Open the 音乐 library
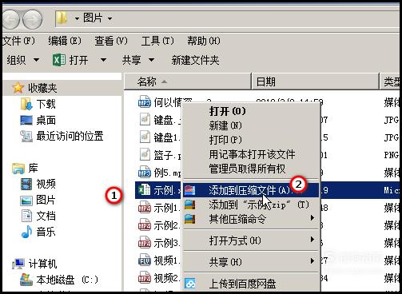Screen dimensions: 402x294 [38, 232]
